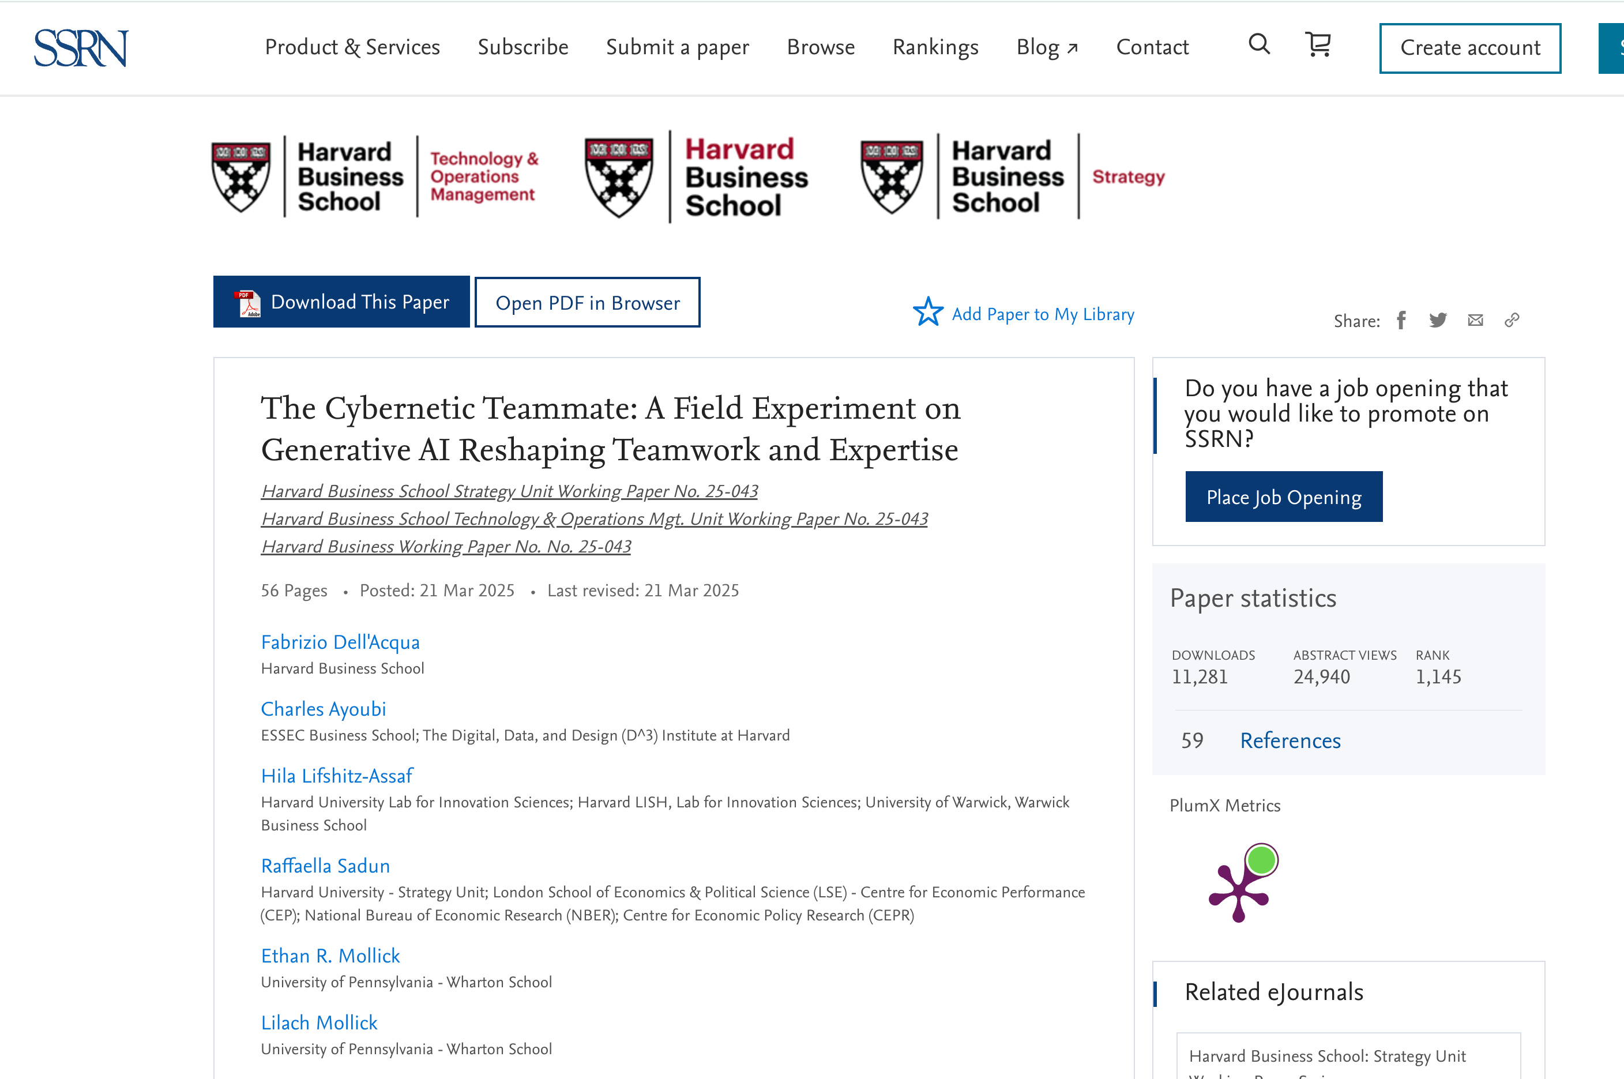Share paper on Twitter
This screenshot has height=1079, width=1624.
point(1438,320)
